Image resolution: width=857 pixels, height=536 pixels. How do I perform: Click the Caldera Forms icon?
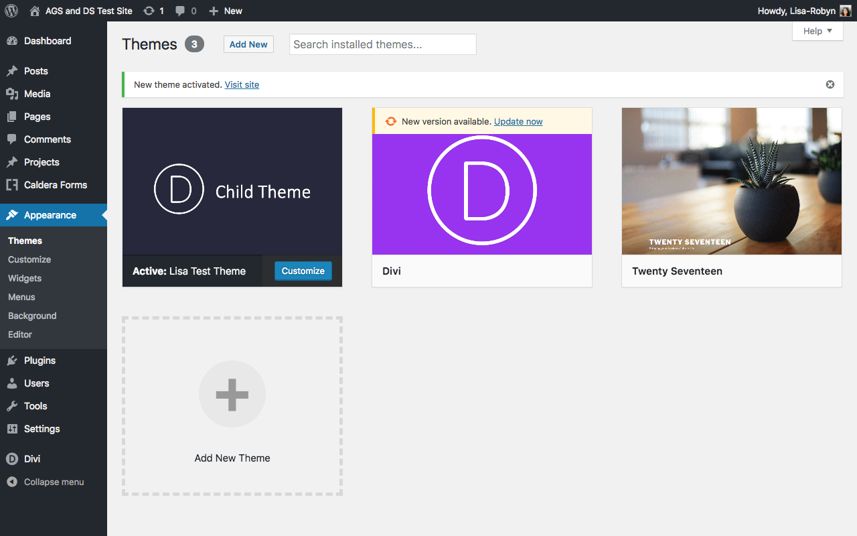pos(12,185)
